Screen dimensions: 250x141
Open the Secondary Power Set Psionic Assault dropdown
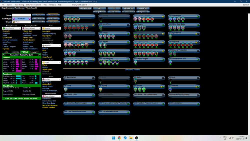[31, 28]
